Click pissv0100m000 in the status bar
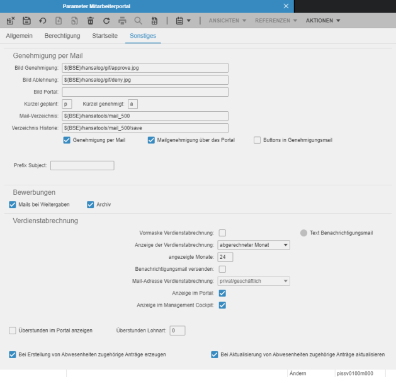The height and width of the screenshot is (377, 396). [x=355, y=373]
